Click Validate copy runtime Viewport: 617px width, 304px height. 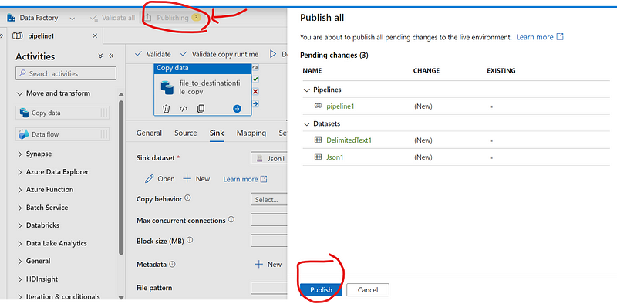220,54
